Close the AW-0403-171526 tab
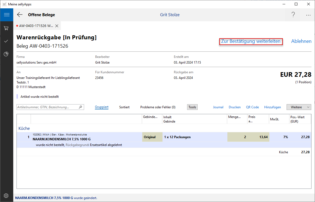The width and height of the screenshot is (315, 202). point(57,26)
